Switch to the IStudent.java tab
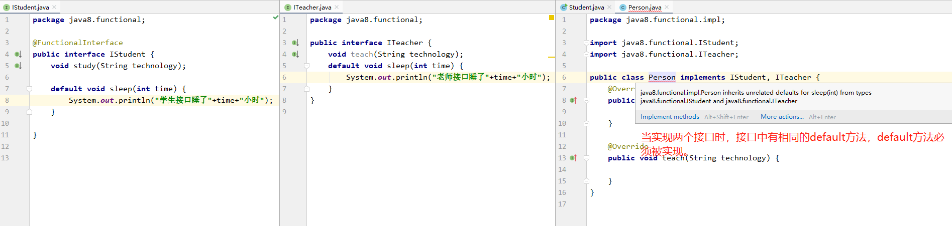 (x=30, y=8)
